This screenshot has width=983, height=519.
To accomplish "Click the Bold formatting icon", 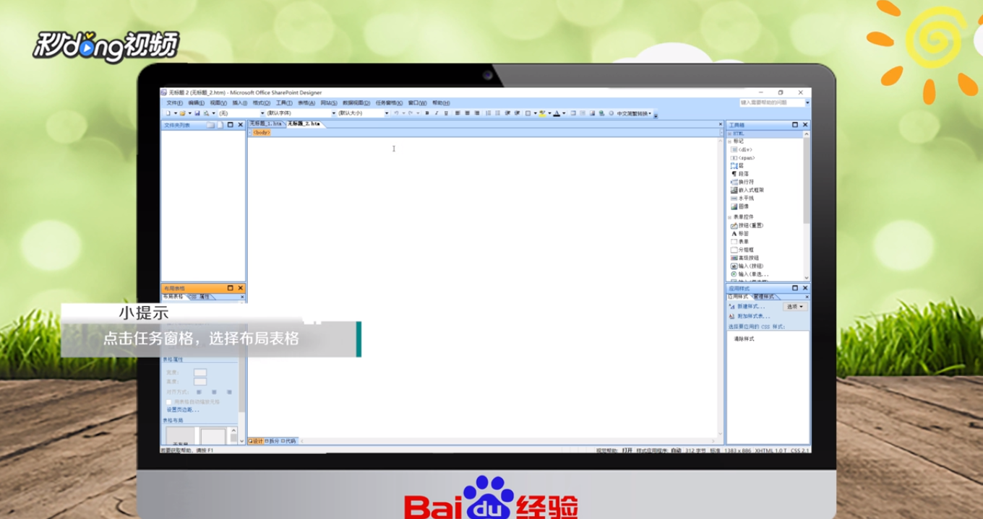I will point(427,113).
